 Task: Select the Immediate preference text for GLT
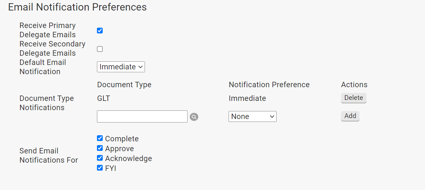[247, 98]
